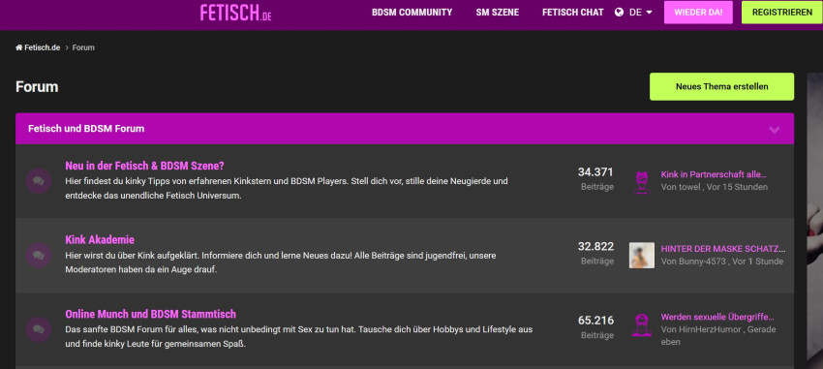This screenshot has width=823, height=369.
Task: Click towel's pink avatar icon
Action: click(641, 182)
